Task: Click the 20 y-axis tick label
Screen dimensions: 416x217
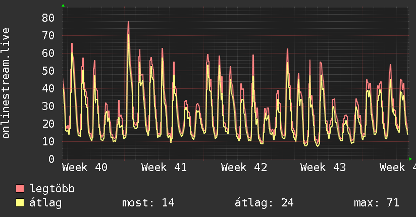Action: 48,124
